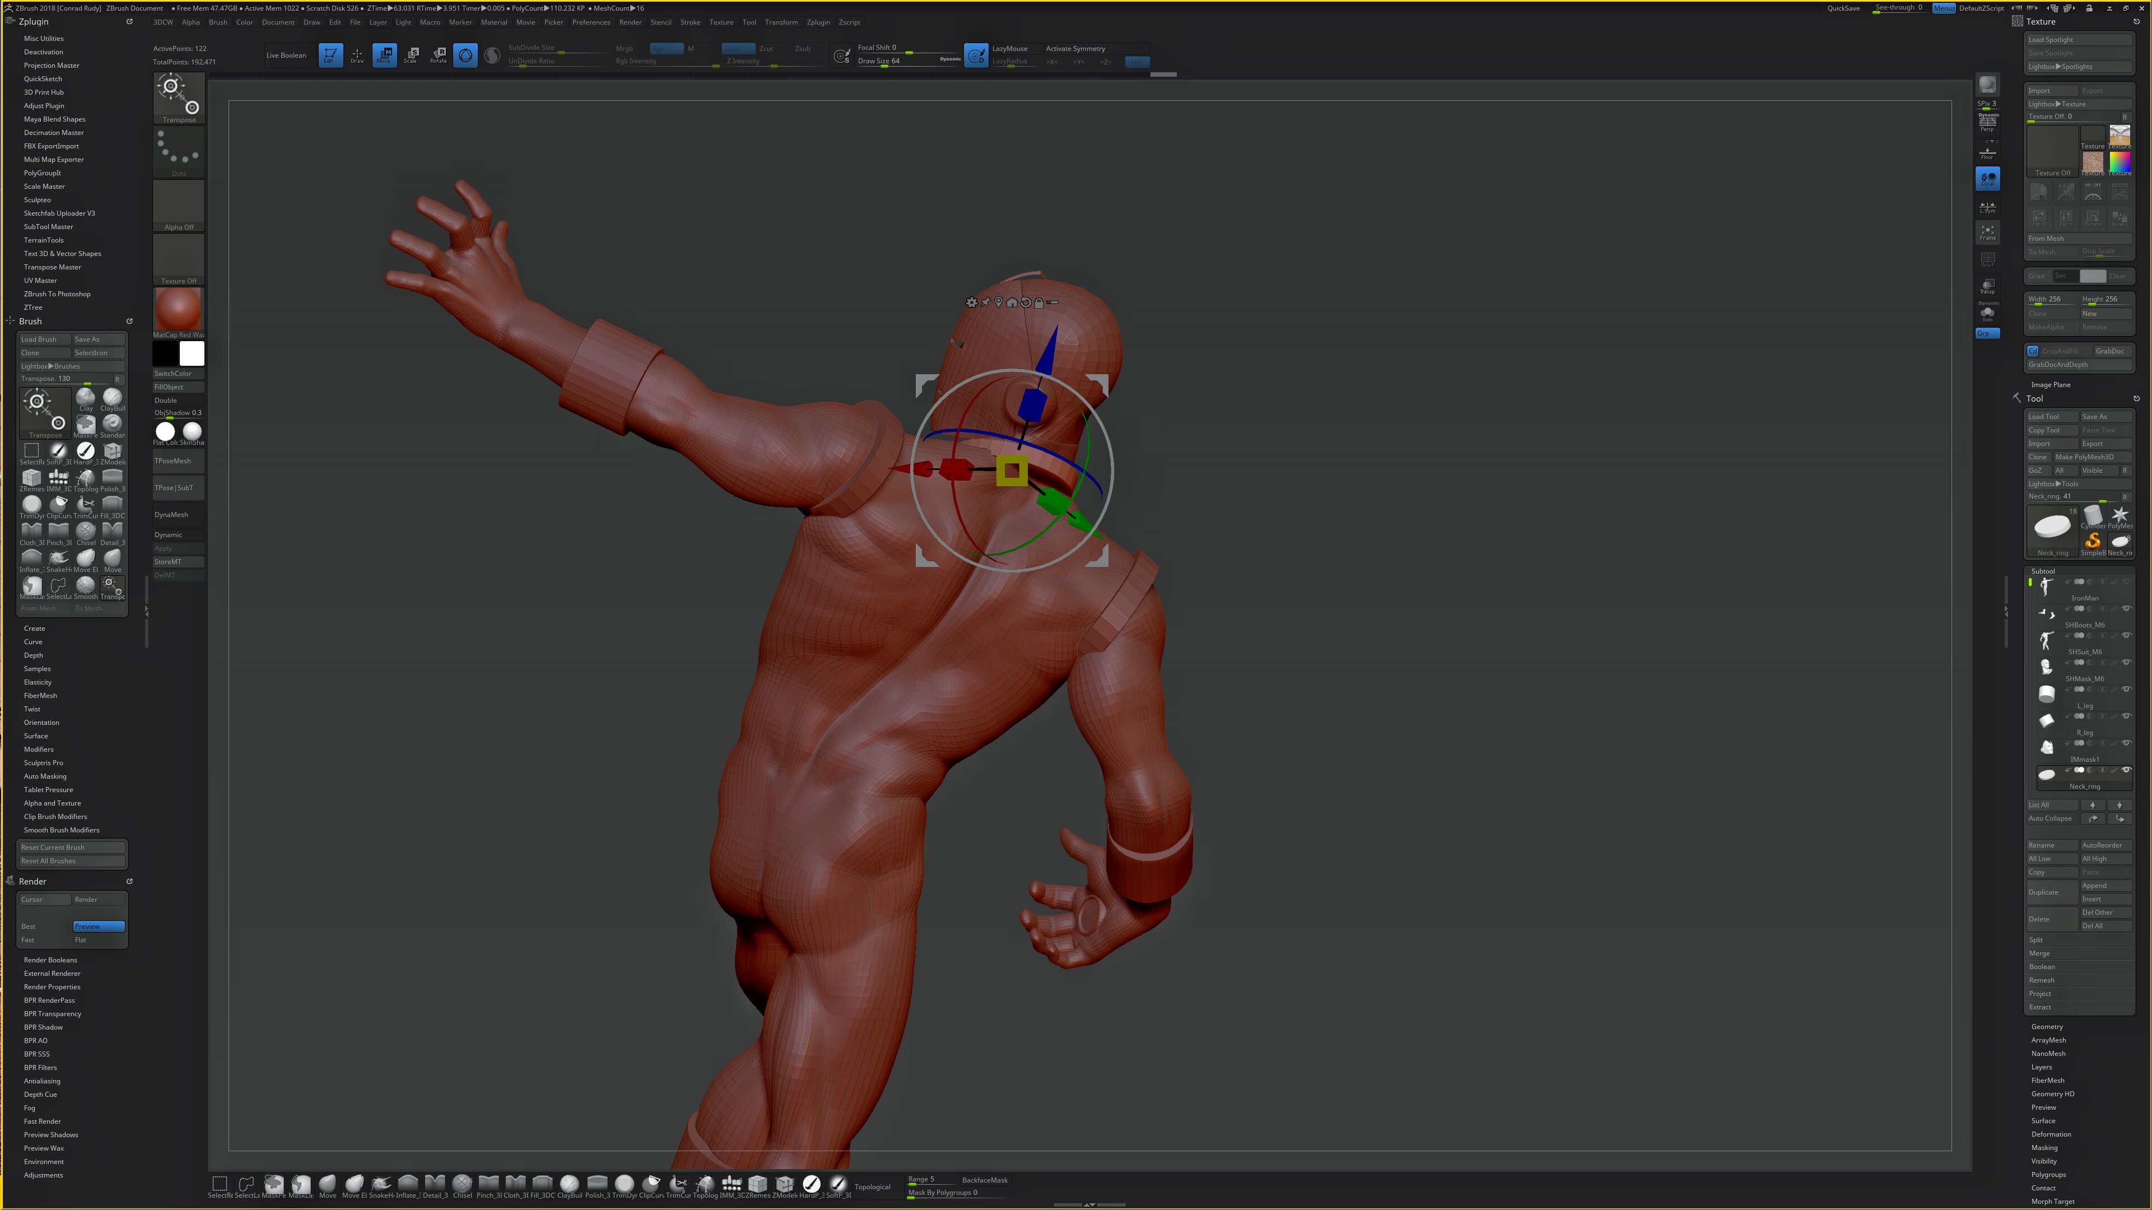
Task: Click the Load Brush button
Action: [44, 340]
